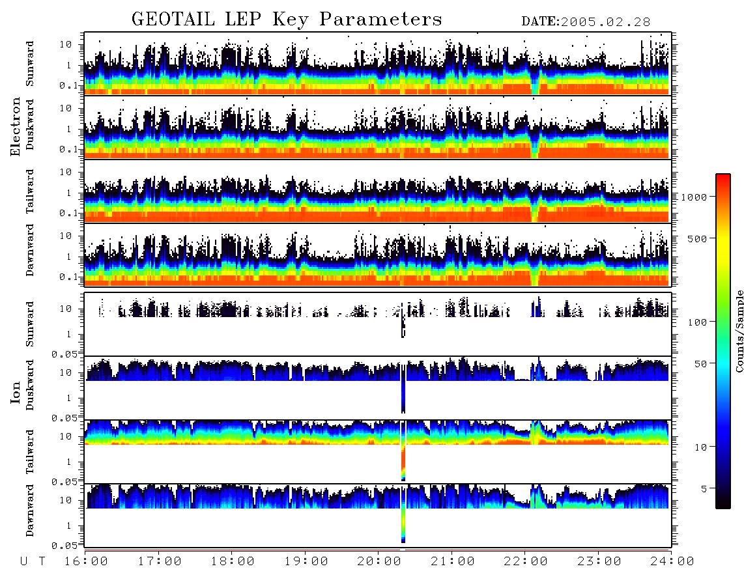This screenshot has width=744, height=573.
Task: Select the Ion Sunward axis label
Action: [29, 324]
